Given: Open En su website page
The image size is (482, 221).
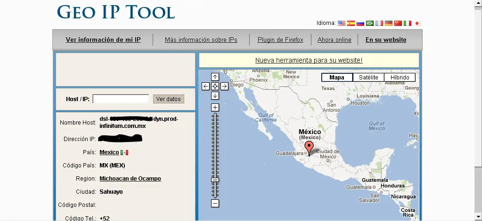Looking at the screenshot, I should 386,39.
